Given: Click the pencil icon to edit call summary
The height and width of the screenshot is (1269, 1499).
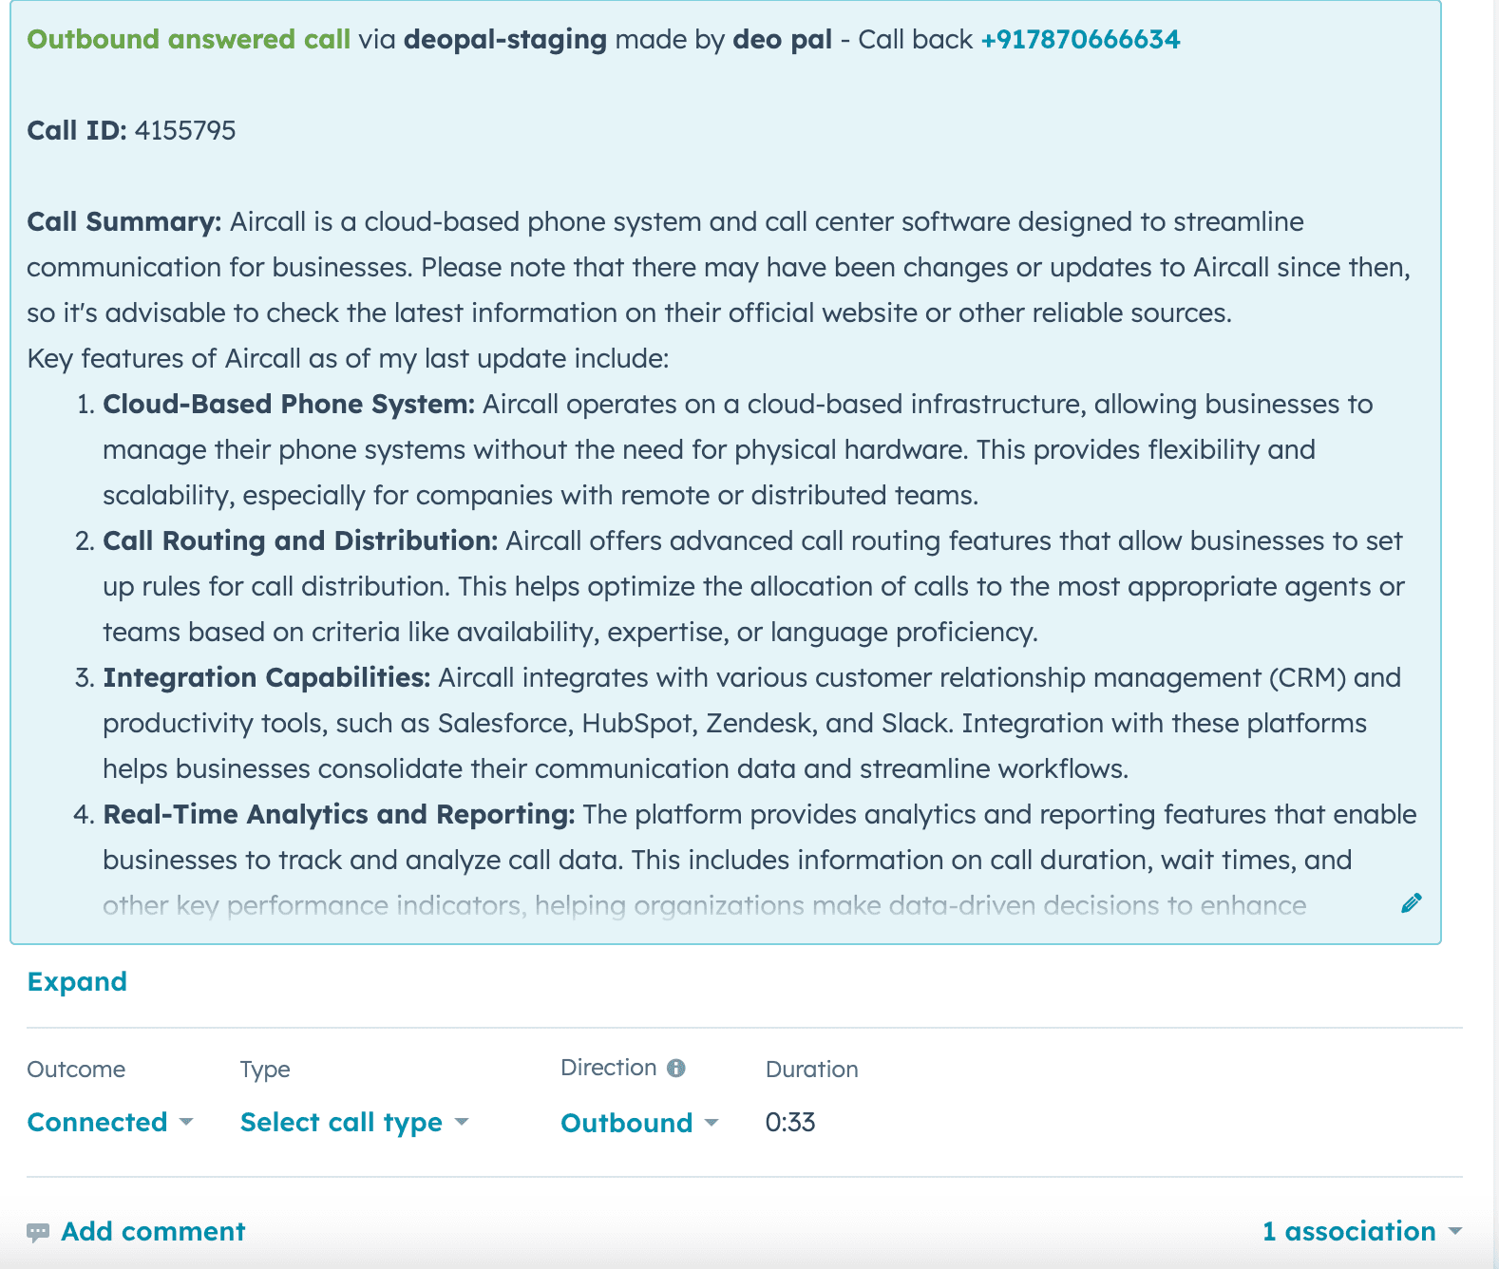Looking at the screenshot, I should coord(1411,903).
